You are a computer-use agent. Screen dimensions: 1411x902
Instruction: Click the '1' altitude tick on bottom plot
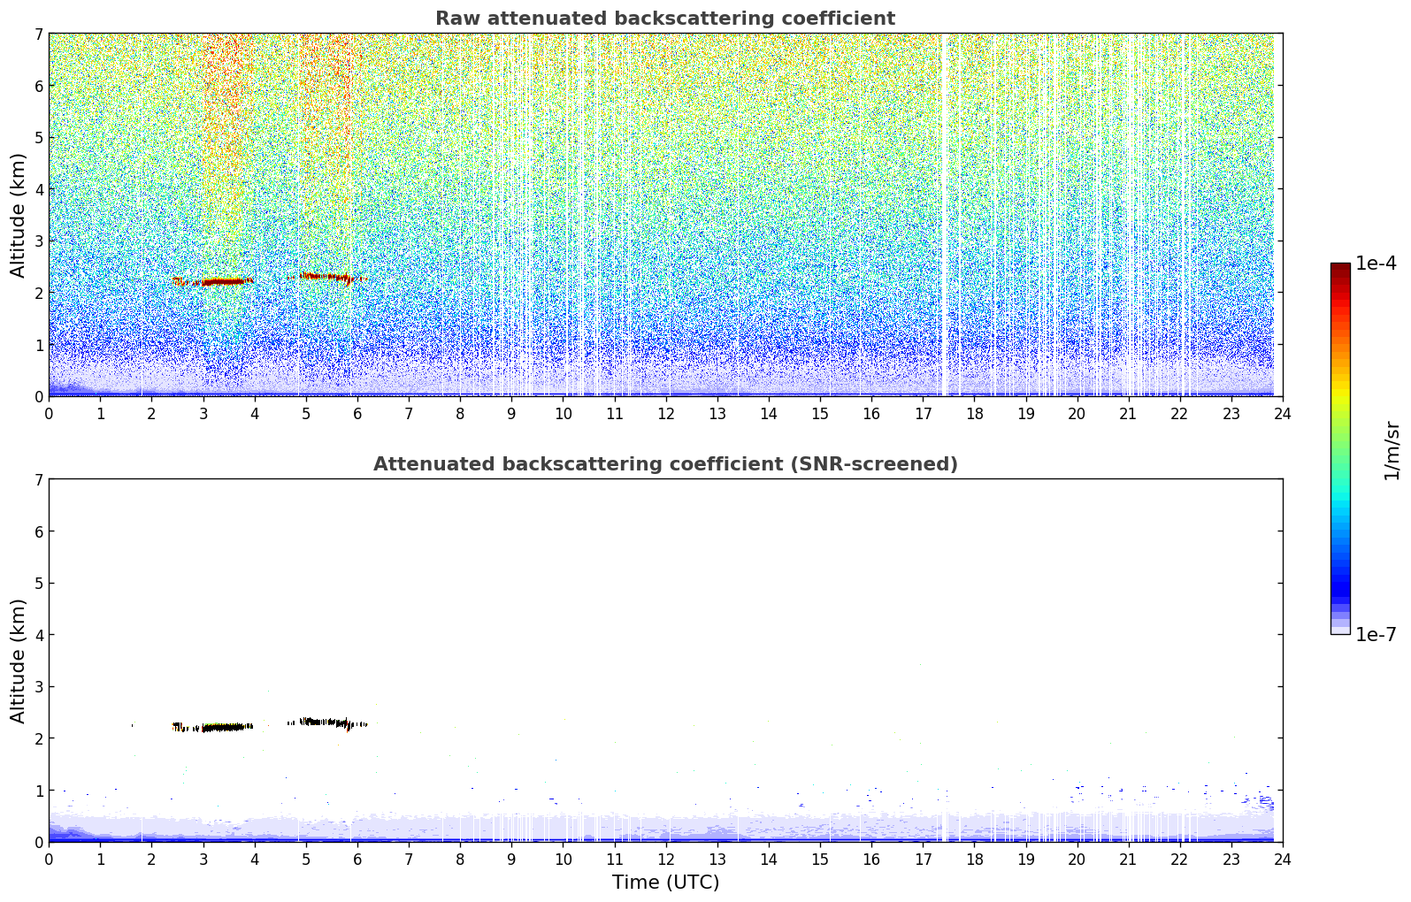(x=39, y=791)
